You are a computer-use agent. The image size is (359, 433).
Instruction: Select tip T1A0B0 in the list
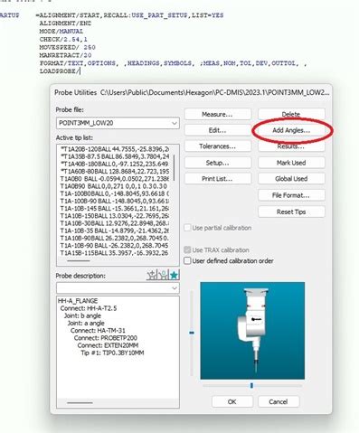tap(115, 179)
